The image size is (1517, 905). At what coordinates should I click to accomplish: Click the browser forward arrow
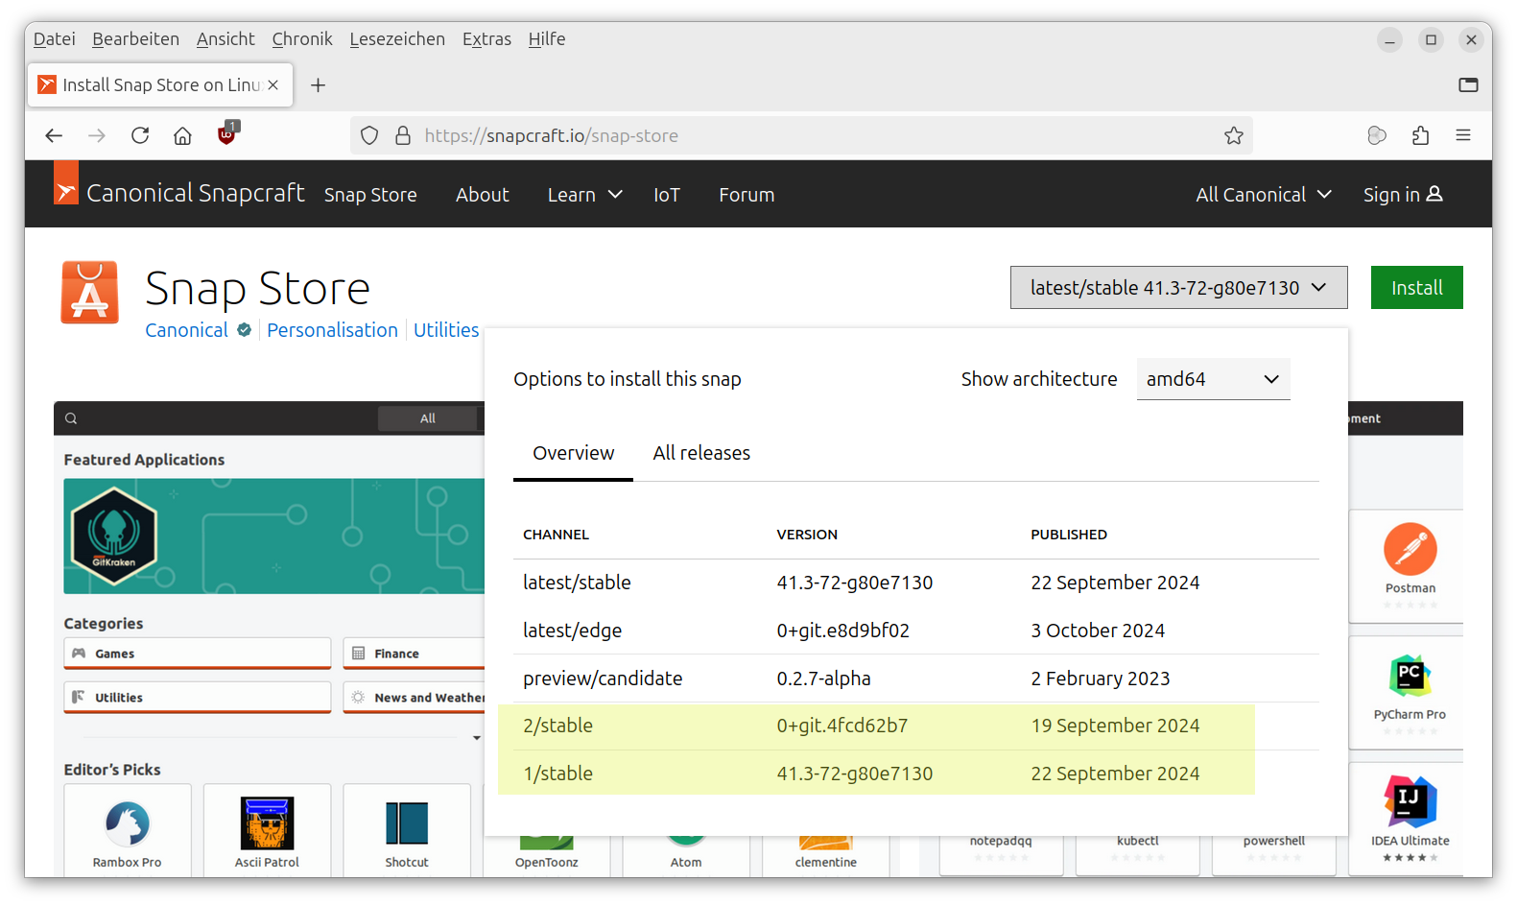click(97, 135)
